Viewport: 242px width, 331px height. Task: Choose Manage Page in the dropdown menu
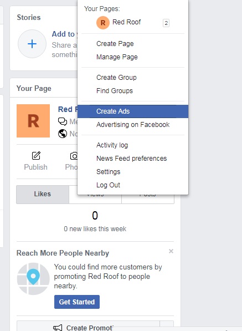pos(117,57)
